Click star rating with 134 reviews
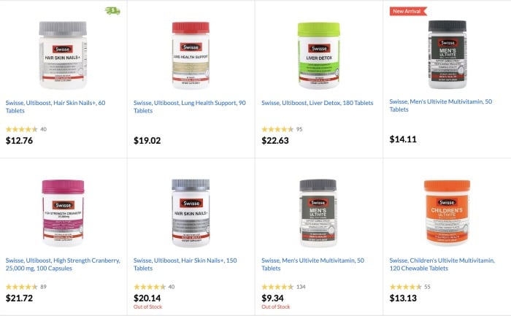The height and width of the screenshot is (316, 511). (277, 287)
